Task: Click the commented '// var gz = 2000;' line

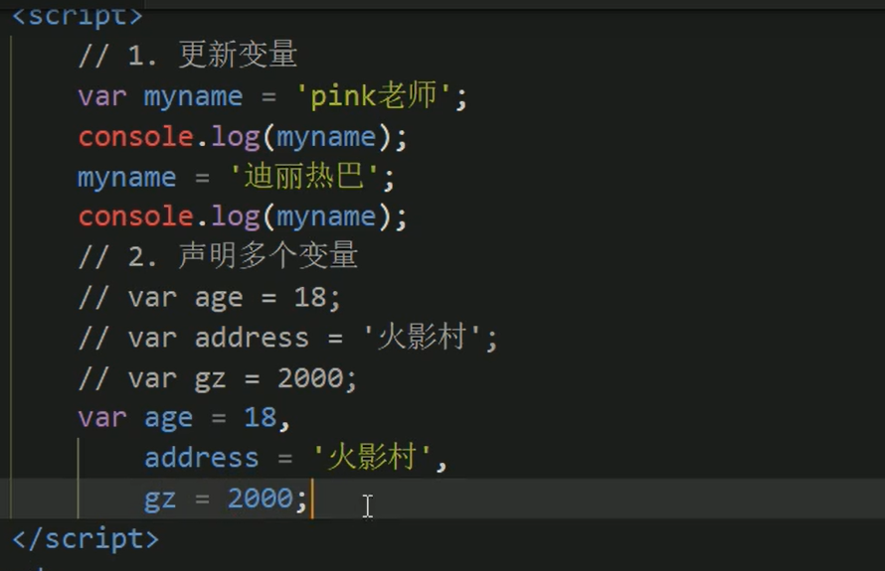Action: coord(218,377)
